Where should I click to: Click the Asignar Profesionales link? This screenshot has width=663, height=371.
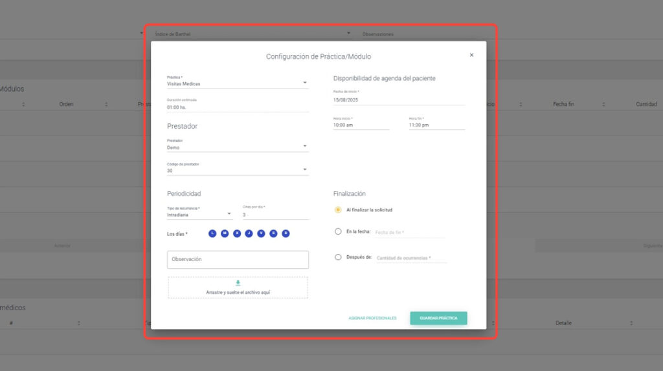372,318
